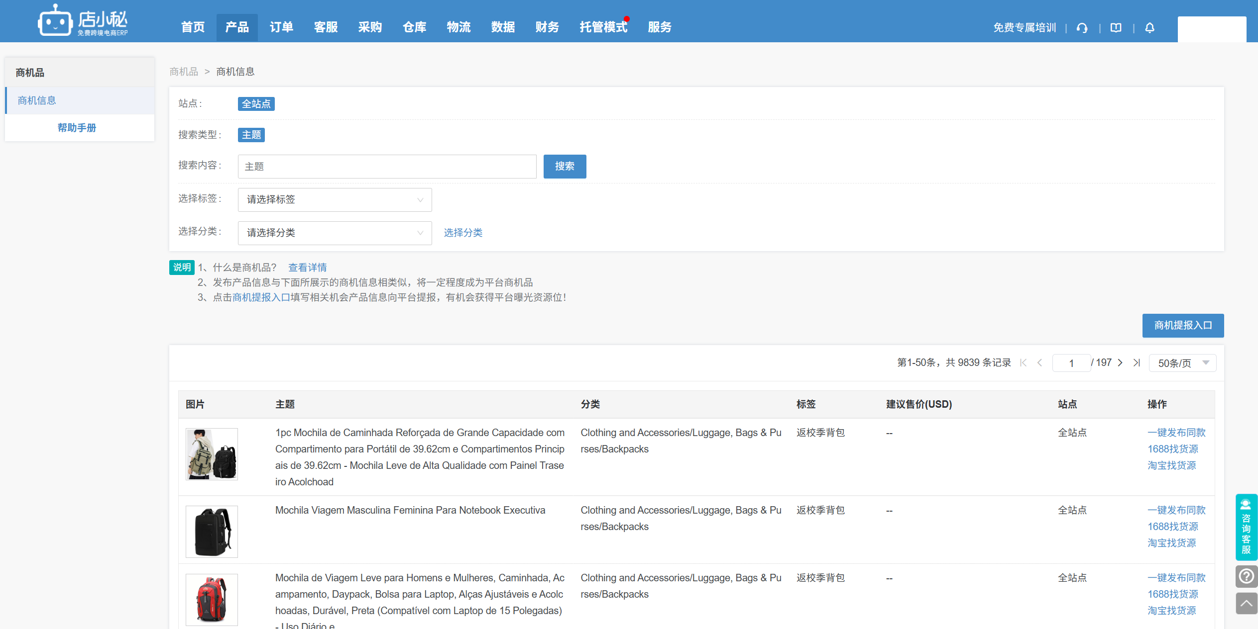Select the 全站点 site filter tag
This screenshot has height=629, width=1258.
[256, 104]
